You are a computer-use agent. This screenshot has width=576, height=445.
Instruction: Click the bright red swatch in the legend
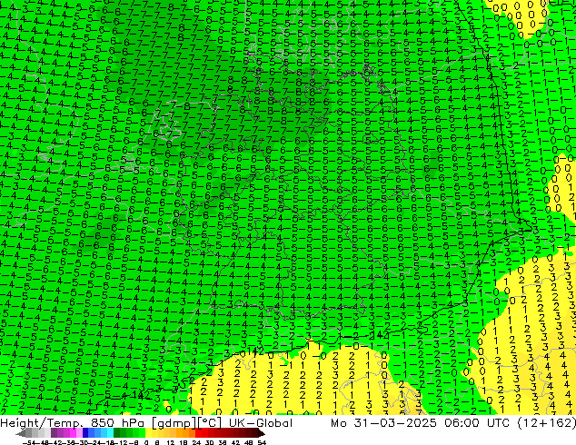pos(198,433)
